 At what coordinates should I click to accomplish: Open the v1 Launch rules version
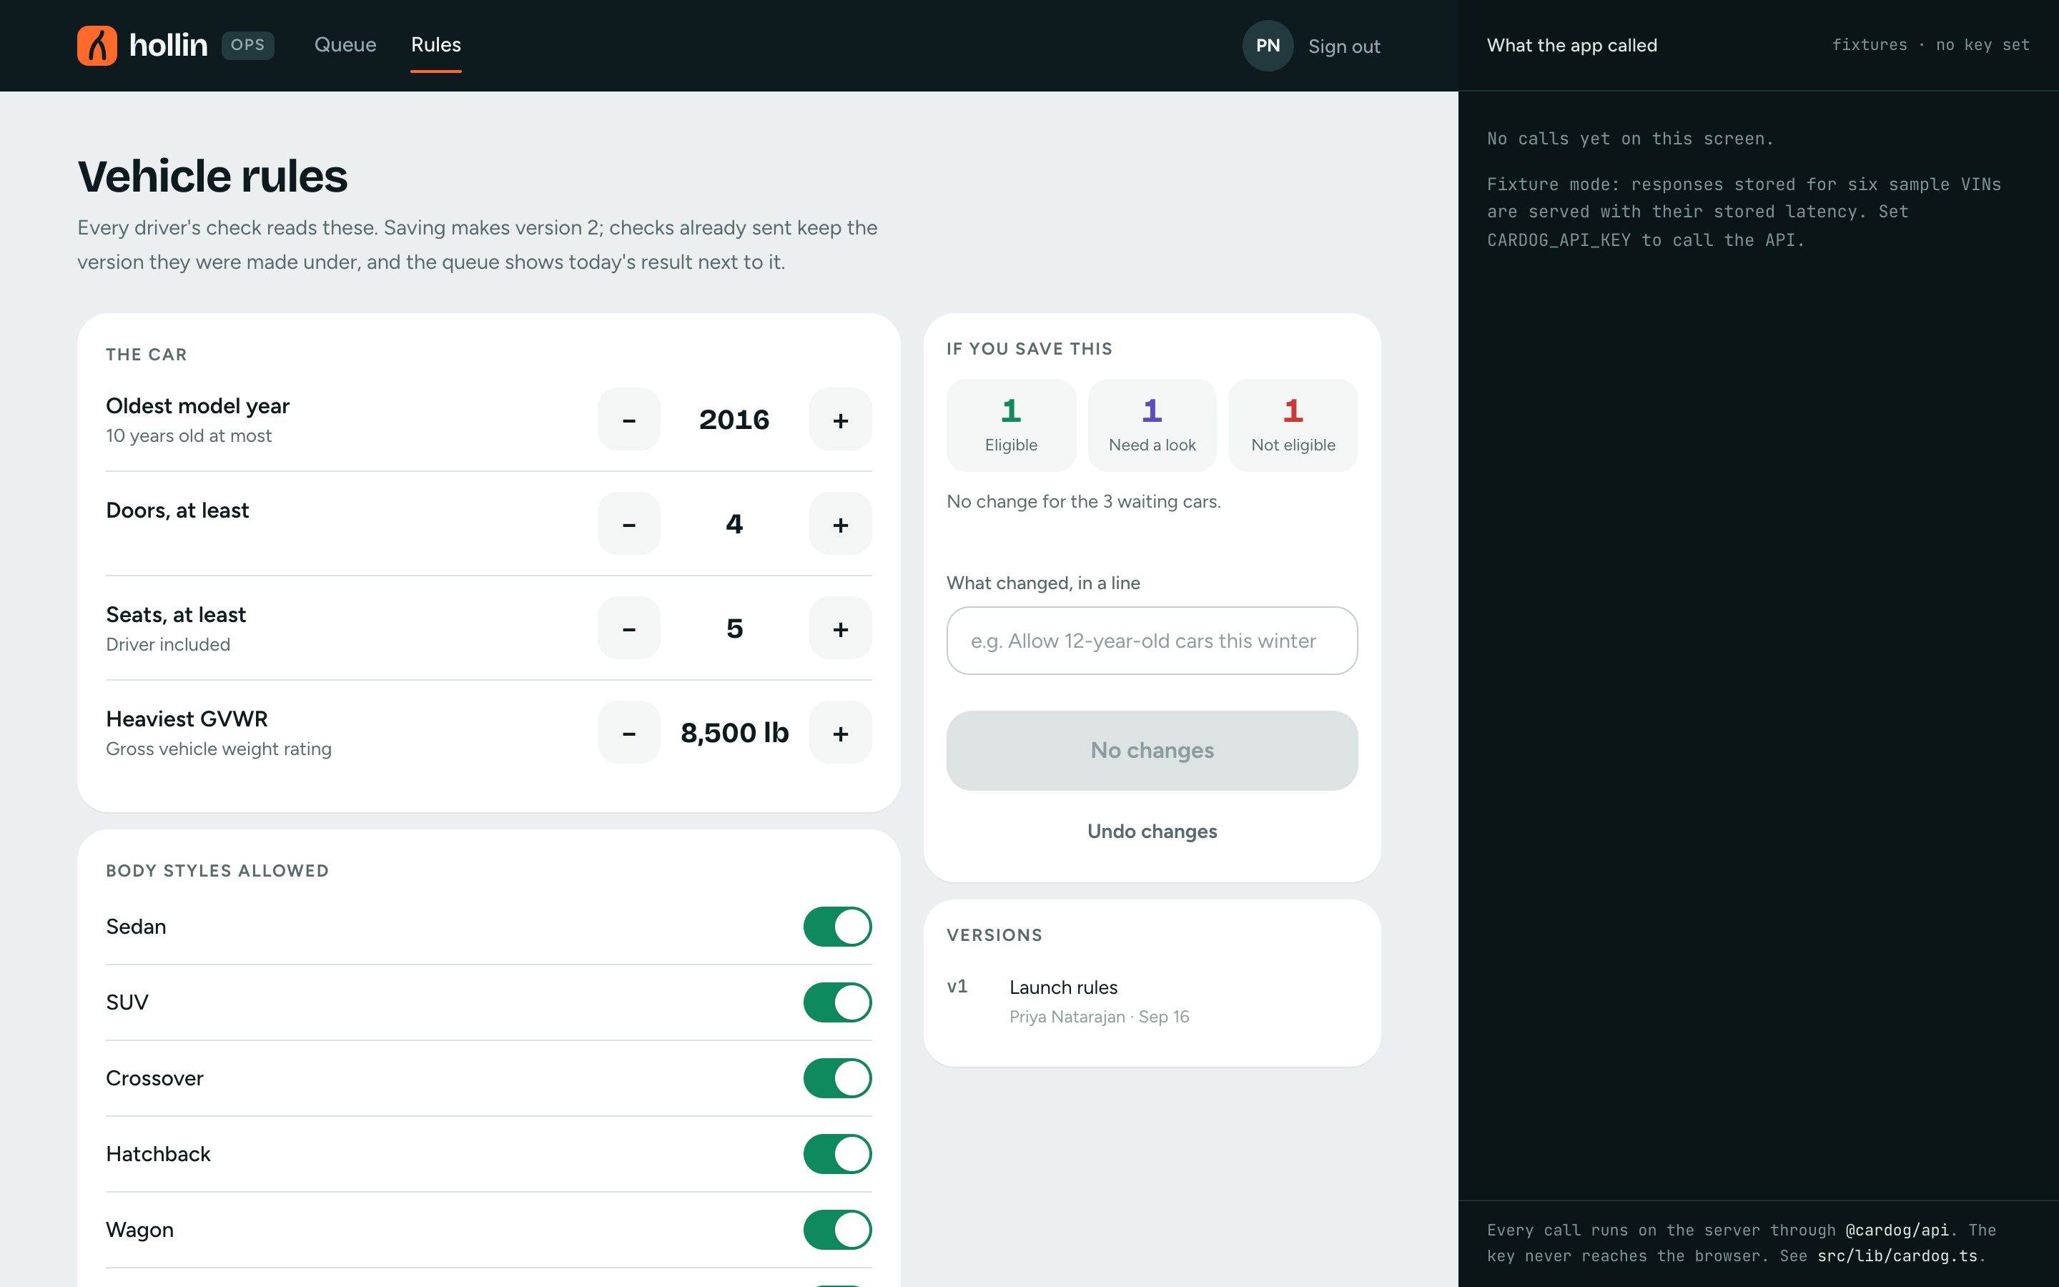tap(1152, 1001)
